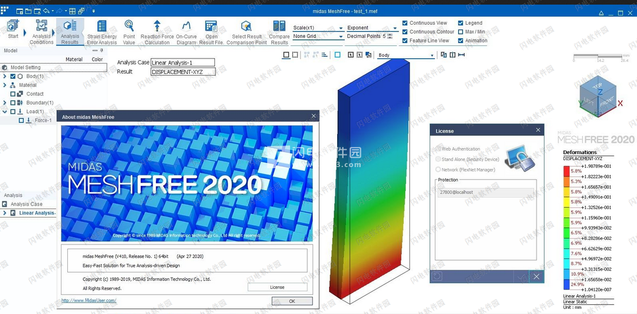Open the Start step
637x314 pixels.
[x=13, y=29]
